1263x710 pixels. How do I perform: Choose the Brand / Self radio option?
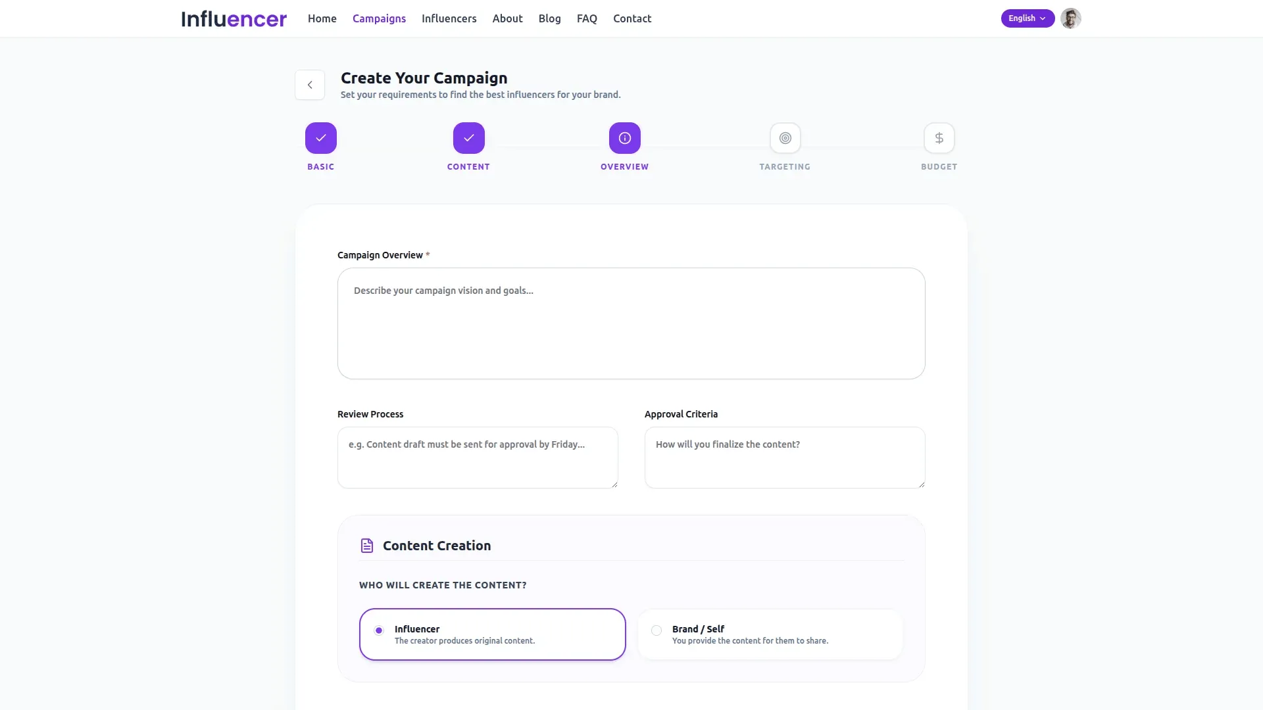(x=656, y=630)
